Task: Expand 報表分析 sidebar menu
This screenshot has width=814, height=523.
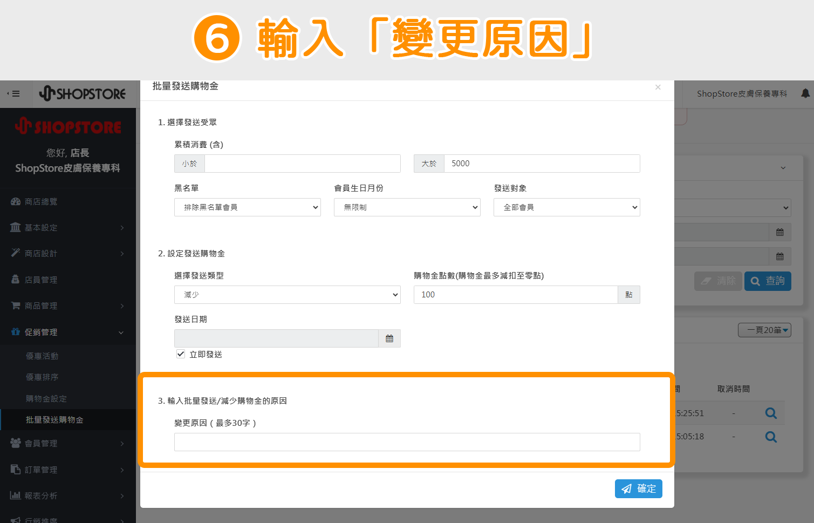Action: point(68,495)
